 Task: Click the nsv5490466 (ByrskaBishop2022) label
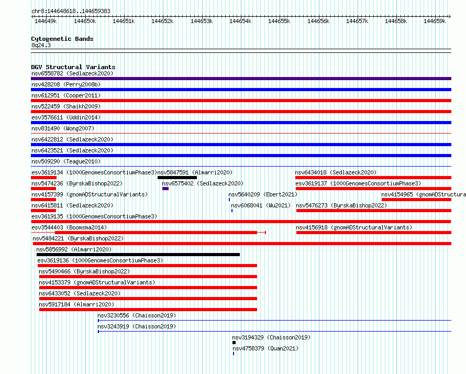(84, 271)
